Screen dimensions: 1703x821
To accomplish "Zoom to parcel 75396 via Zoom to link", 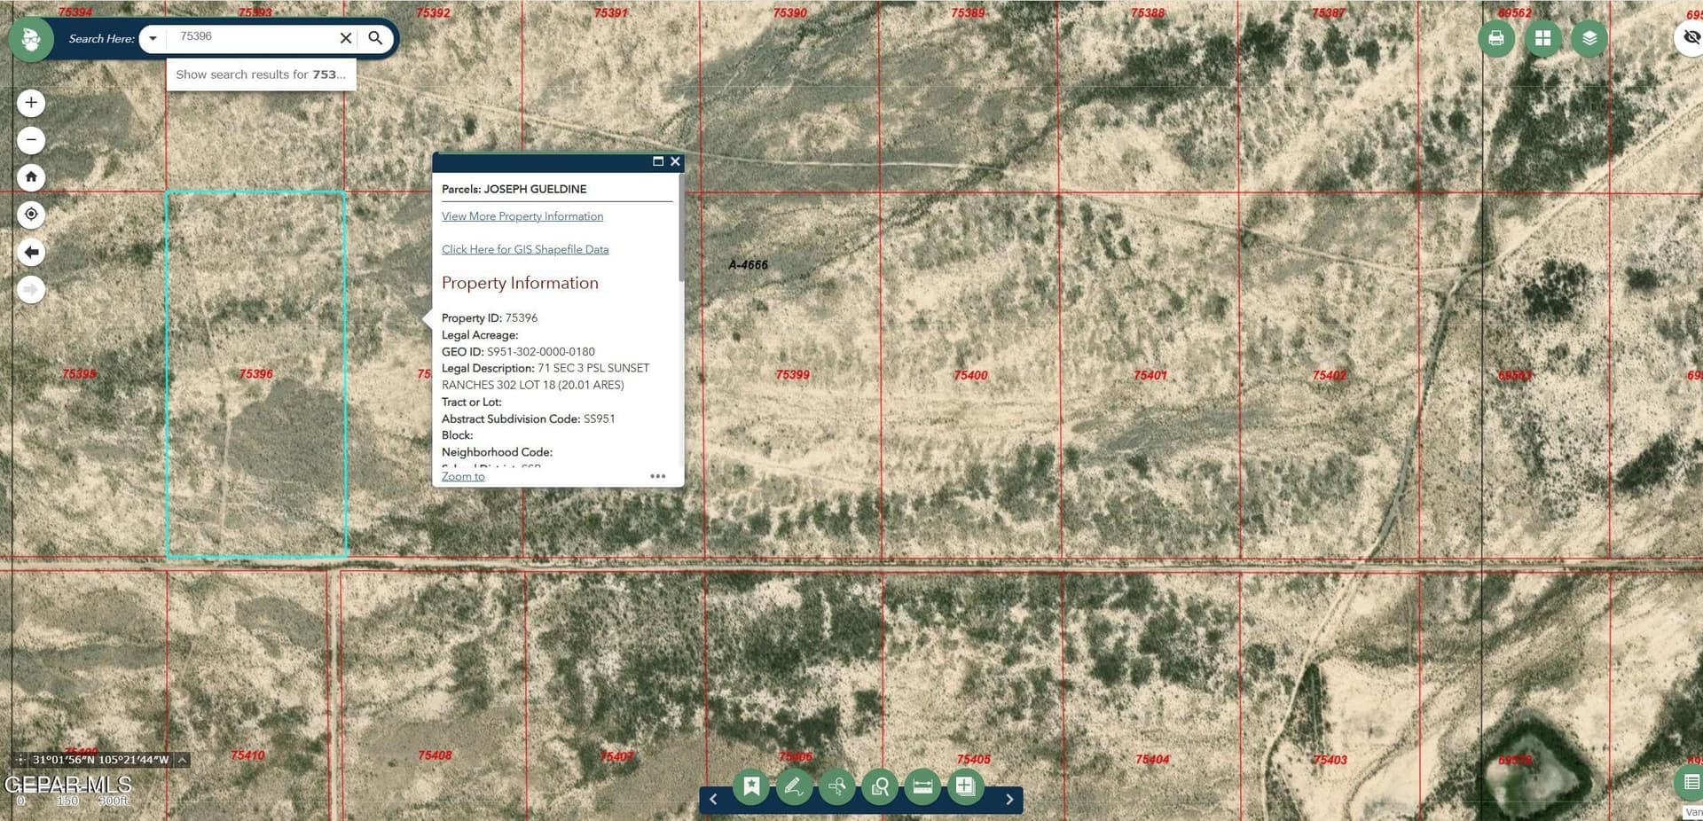I will (x=462, y=476).
